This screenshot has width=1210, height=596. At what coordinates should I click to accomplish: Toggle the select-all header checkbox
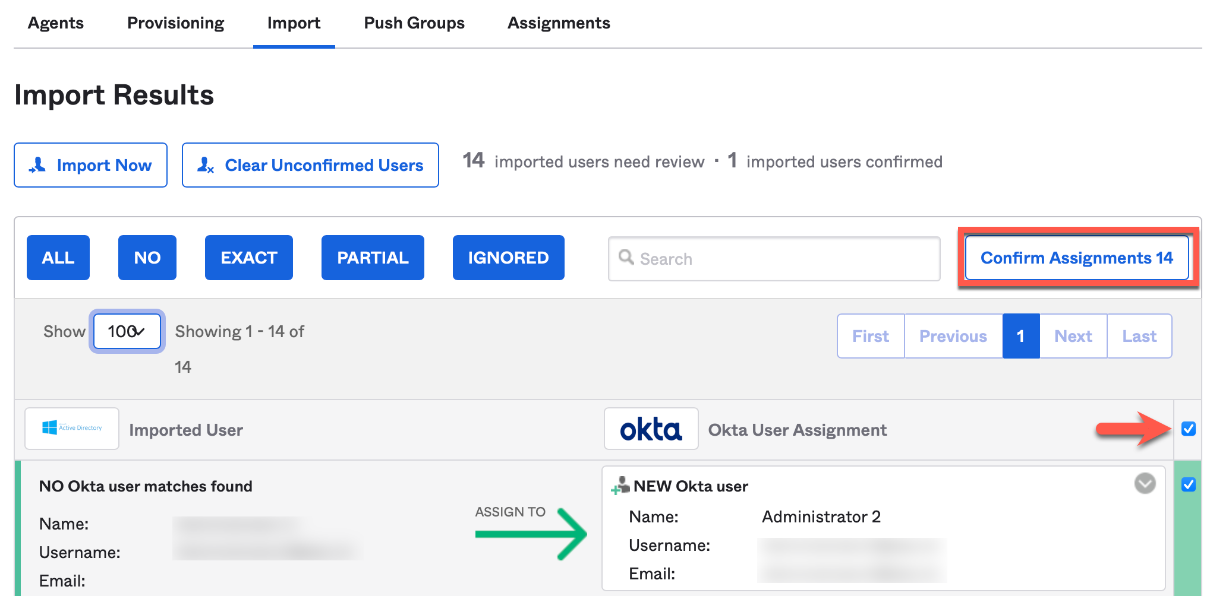click(x=1188, y=429)
